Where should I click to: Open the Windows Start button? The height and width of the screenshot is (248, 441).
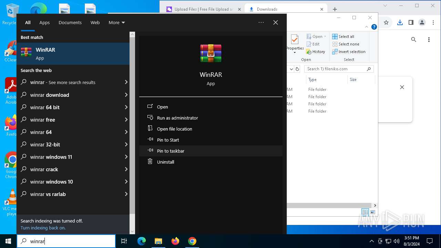click(8, 241)
